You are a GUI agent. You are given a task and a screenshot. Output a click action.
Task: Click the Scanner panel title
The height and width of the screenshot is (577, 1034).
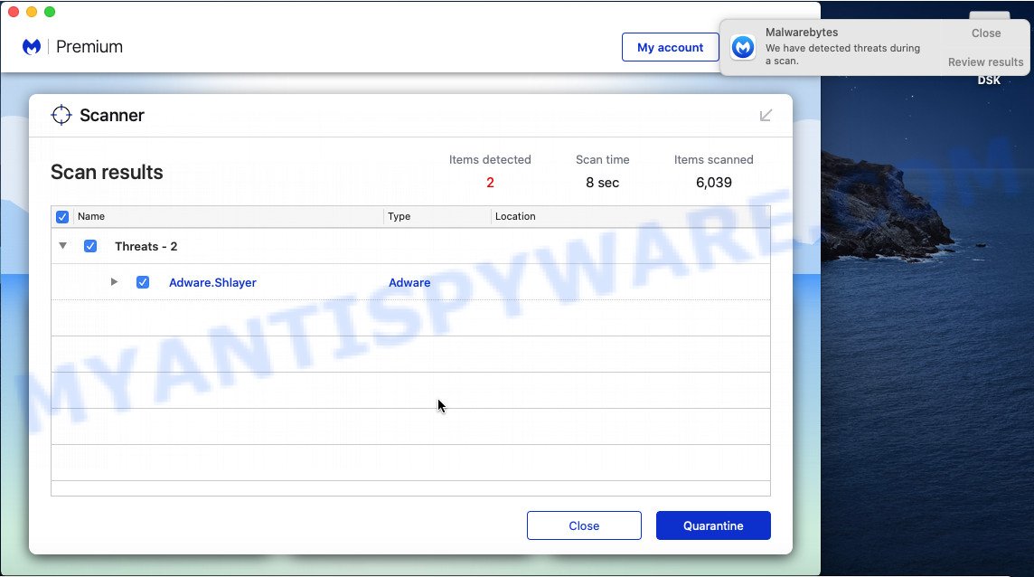111,116
